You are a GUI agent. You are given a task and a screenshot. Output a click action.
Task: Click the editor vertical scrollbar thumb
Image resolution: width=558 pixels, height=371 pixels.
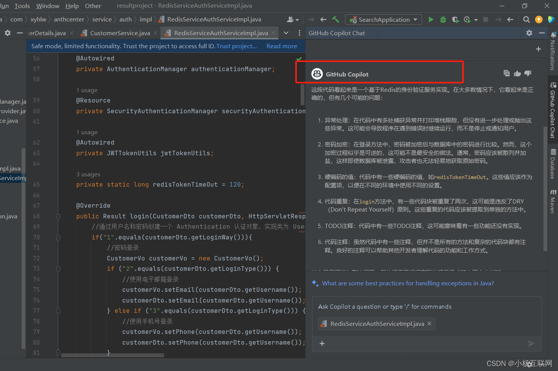pyautogui.click(x=303, y=94)
